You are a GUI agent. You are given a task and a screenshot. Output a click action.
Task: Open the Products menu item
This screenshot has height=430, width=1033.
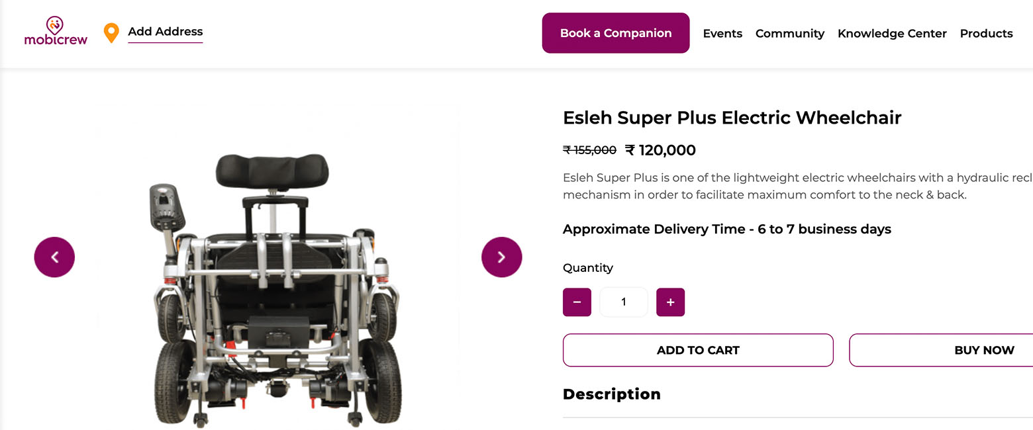click(x=987, y=34)
